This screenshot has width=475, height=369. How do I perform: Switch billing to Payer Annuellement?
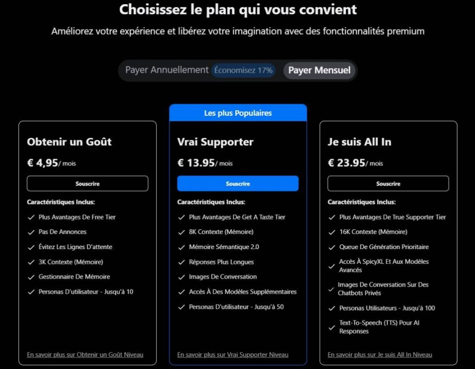[167, 70]
